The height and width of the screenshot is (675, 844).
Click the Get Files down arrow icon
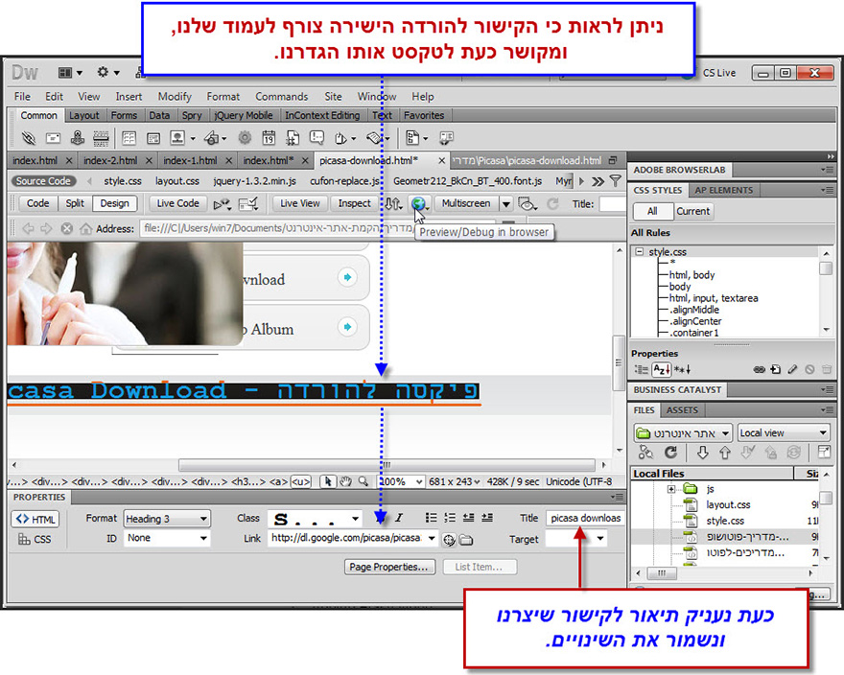pyautogui.click(x=702, y=453)
